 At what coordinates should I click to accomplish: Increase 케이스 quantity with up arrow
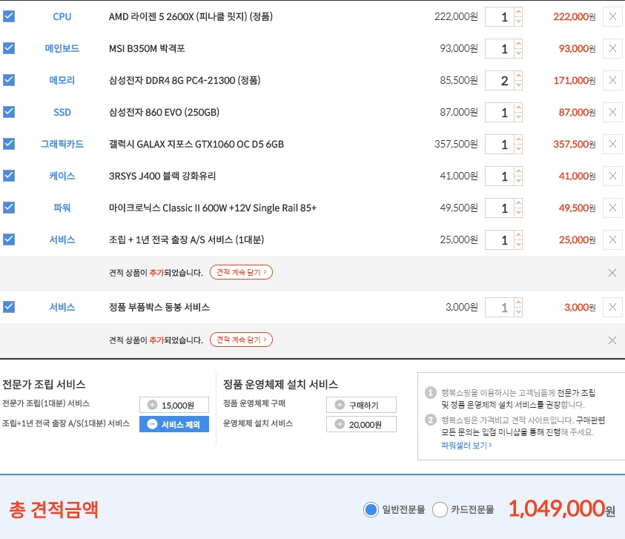[x=518, y=171]
